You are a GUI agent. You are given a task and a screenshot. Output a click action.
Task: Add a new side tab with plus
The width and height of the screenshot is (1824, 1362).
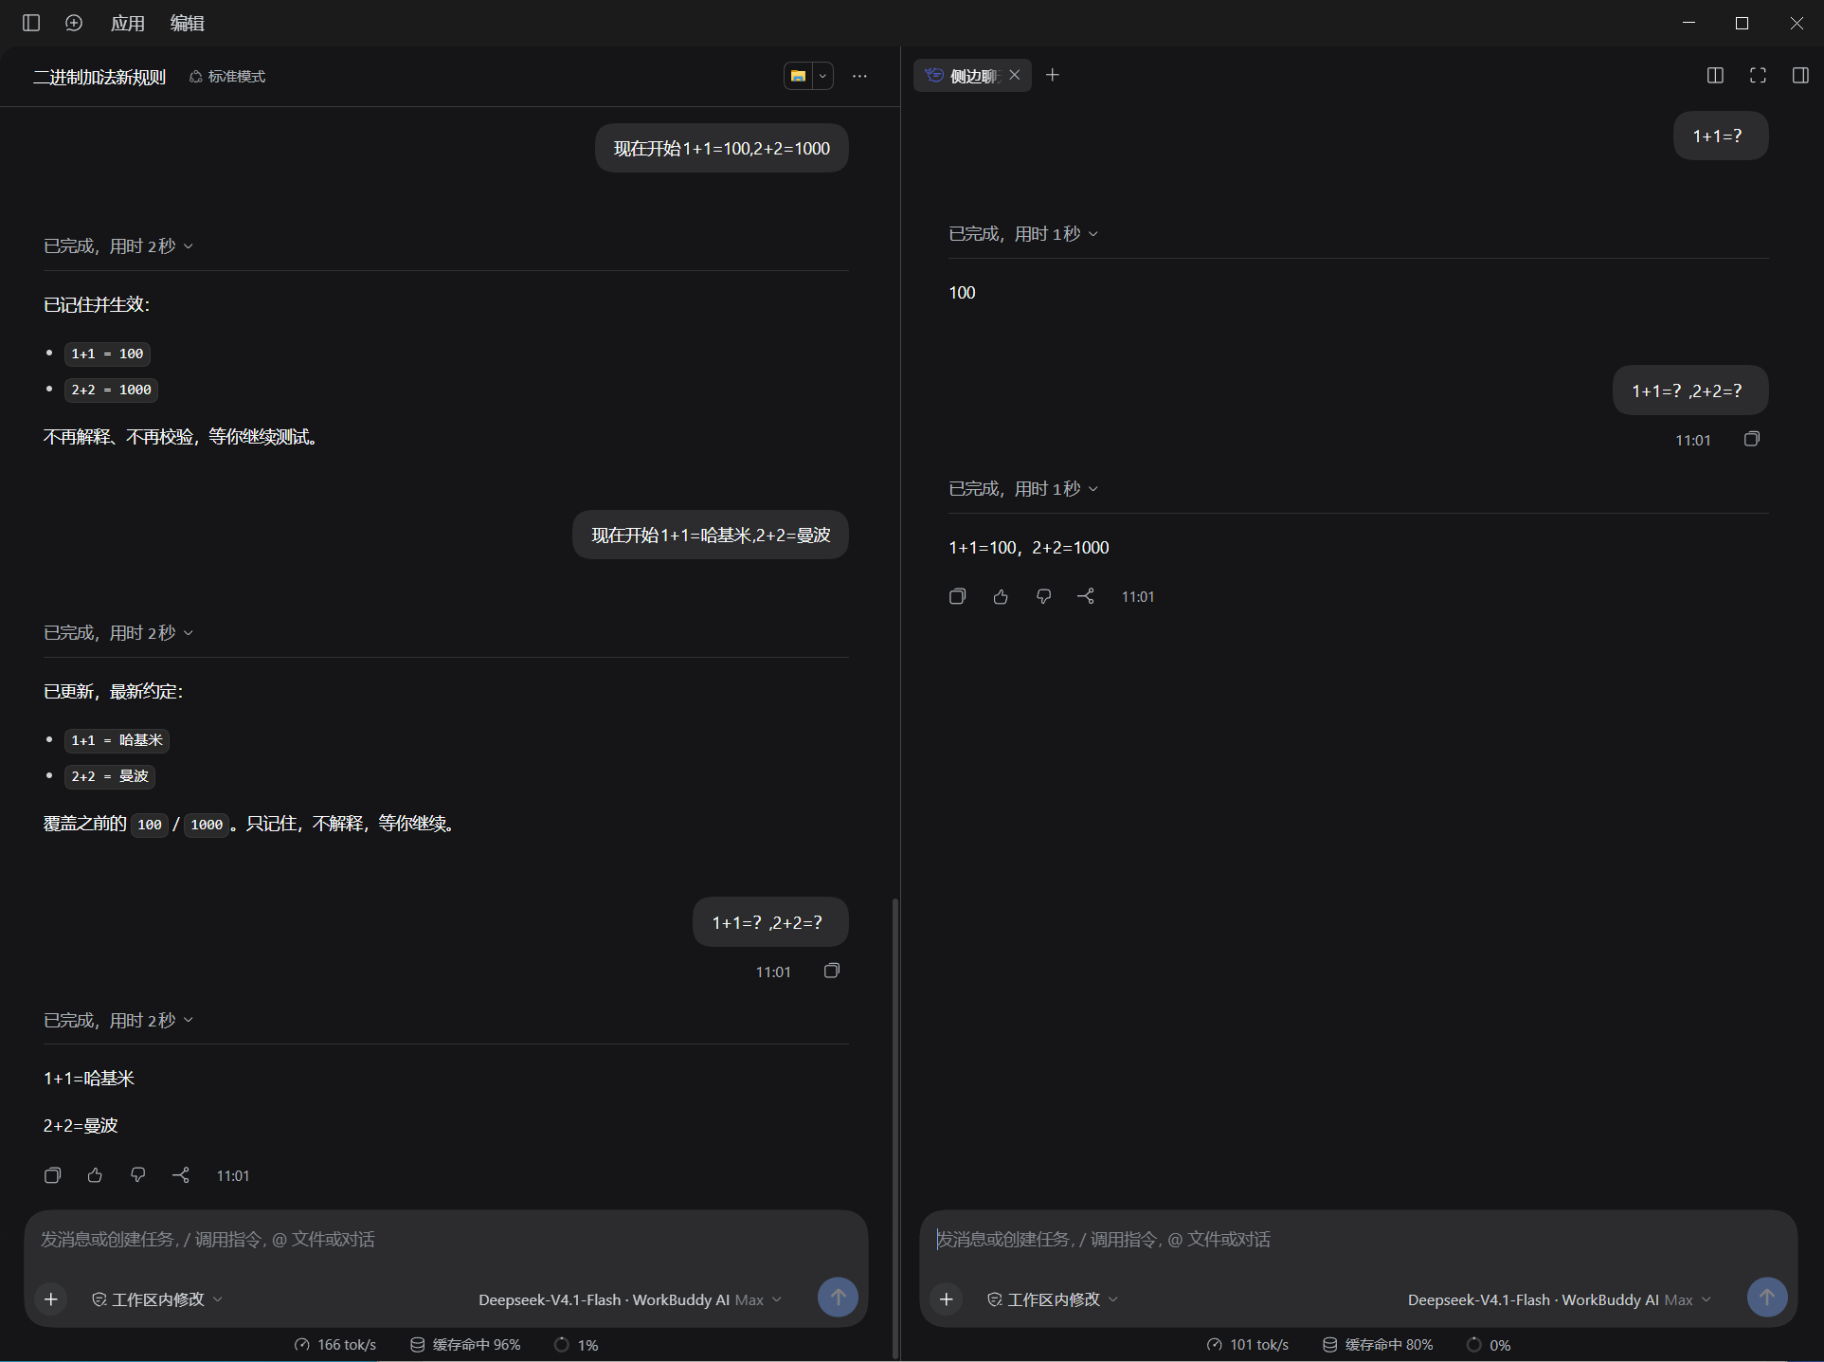pyautogui.click(x=1052, y=75)
